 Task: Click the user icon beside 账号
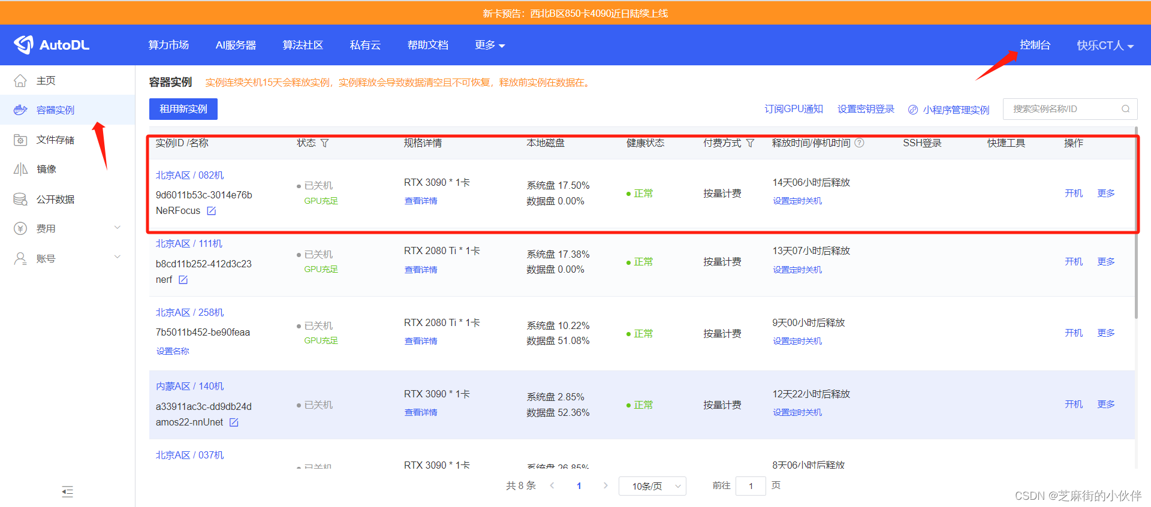(x=20, y=258)
